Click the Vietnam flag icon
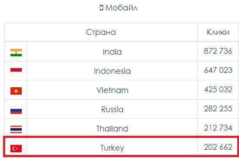Image resolution: width=239 pixels, height=158 pixels. tap(16, 91)
